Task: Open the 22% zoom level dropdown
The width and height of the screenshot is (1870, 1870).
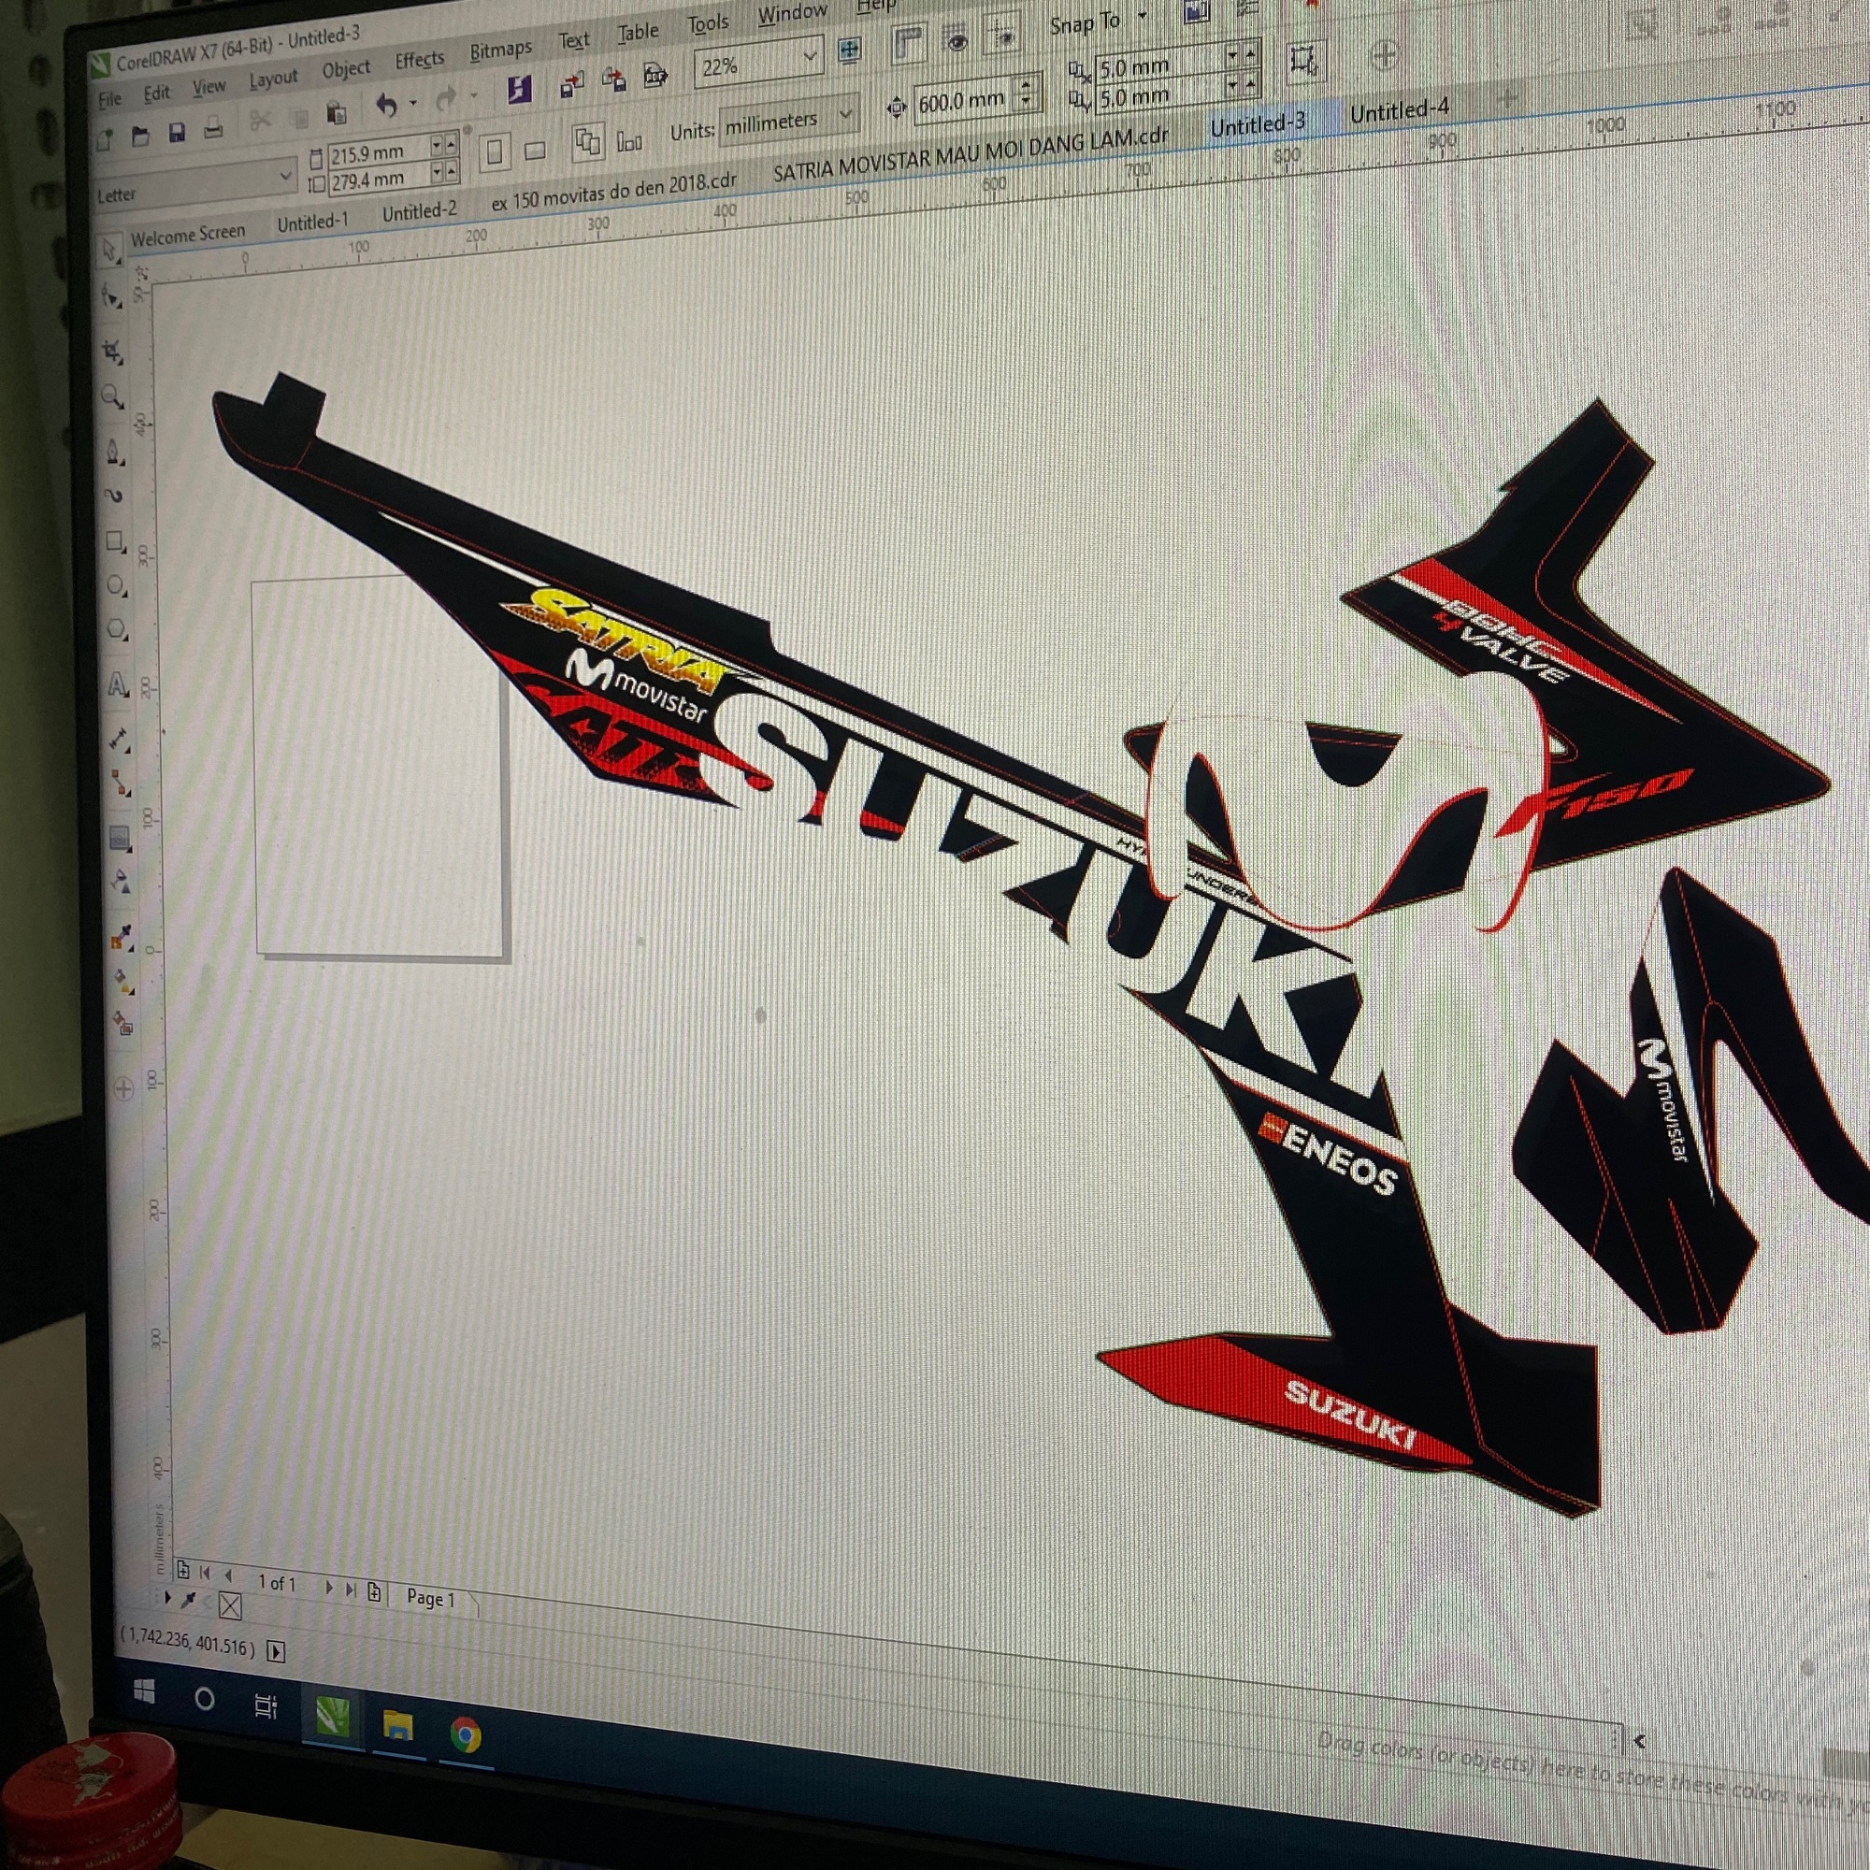Action: click(x=809, y=58)
